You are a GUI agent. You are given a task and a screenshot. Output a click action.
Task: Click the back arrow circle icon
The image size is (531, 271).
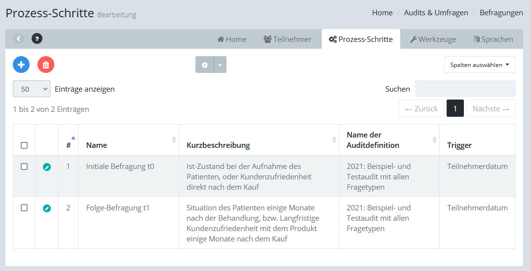[x=18, y=38]
